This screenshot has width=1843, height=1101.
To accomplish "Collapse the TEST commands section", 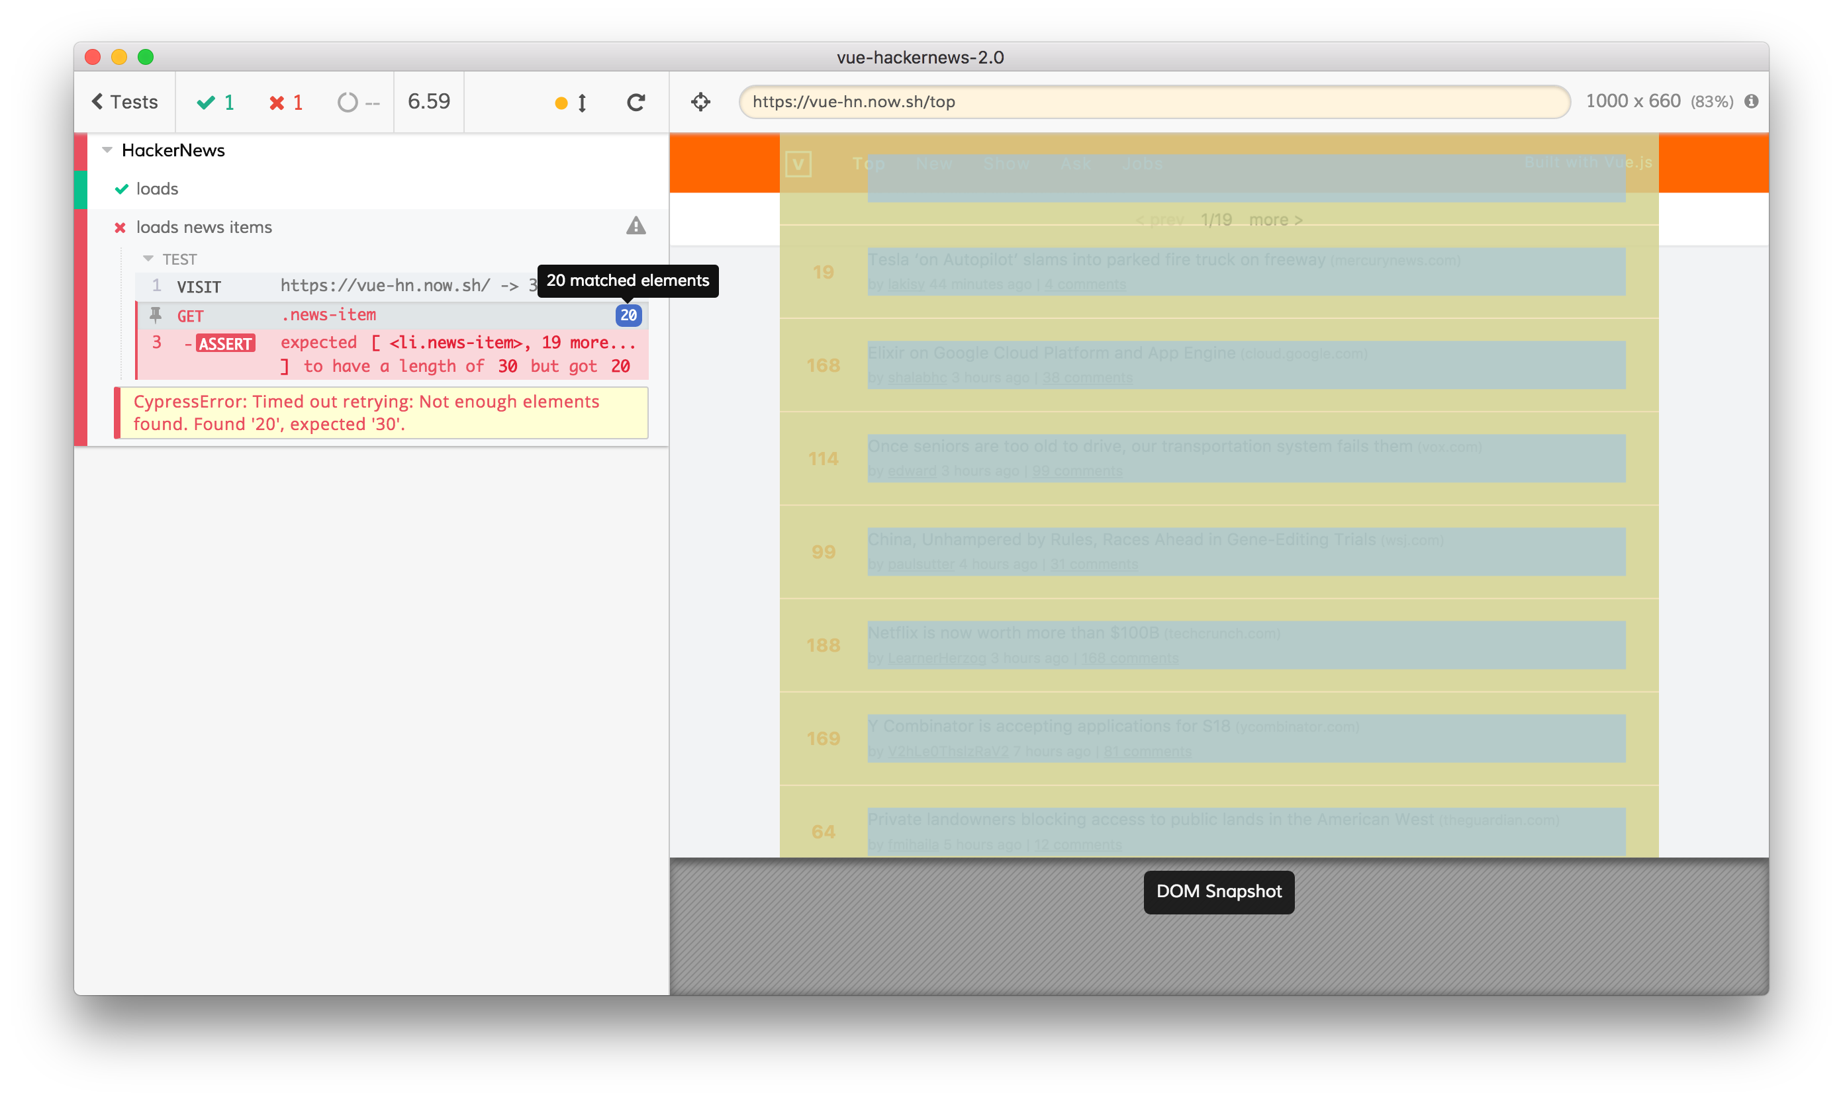I will tap(148, 259).
